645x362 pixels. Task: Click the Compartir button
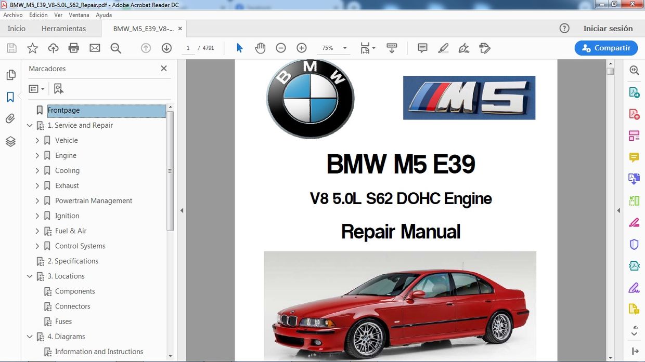coord(606,48)
